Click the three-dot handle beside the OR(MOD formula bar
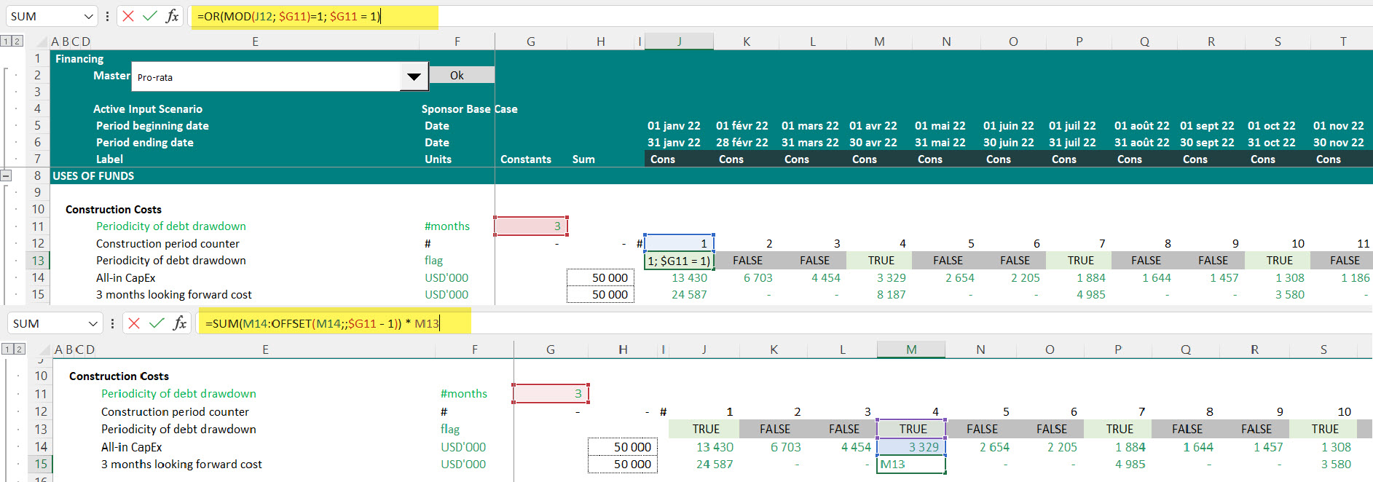The image size is (1373, 482). [x=107, y=16]
